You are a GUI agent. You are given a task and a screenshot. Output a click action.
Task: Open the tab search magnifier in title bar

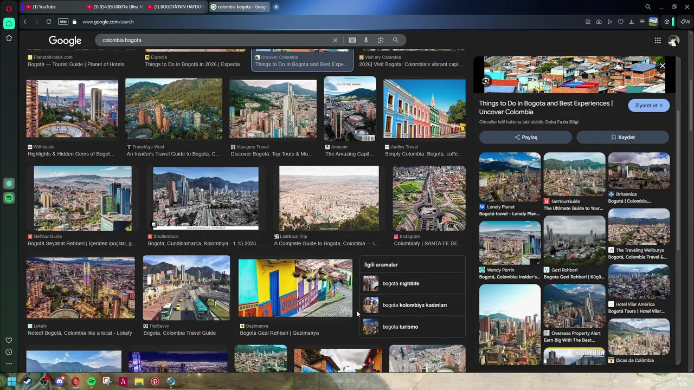point(648,7)
